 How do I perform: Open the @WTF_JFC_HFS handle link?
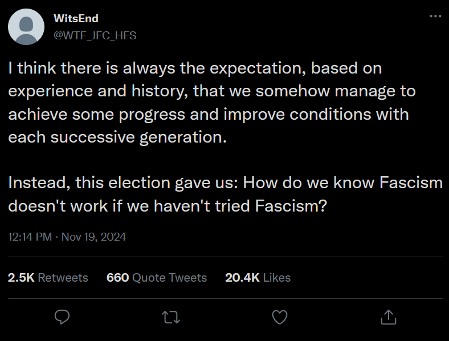coord(95,35)
